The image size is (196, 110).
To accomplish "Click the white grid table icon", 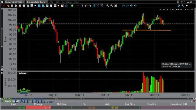I will coord(12,6).
